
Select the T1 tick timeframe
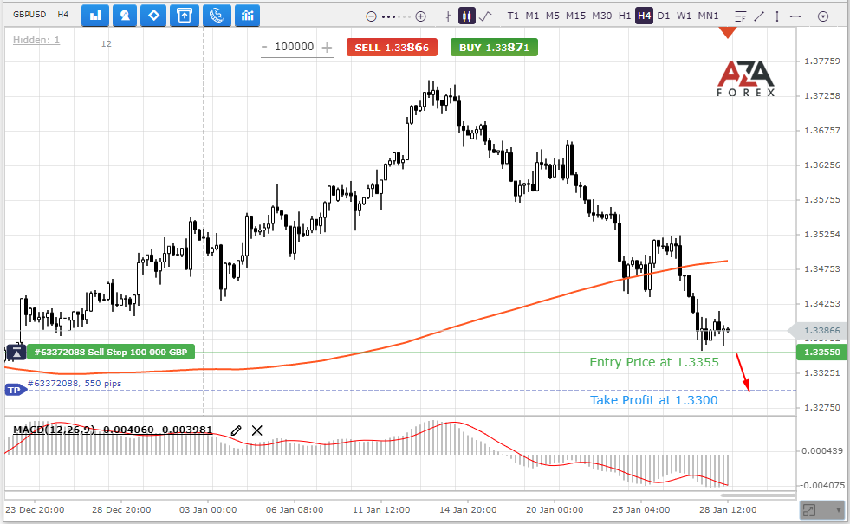pos(513,16)
